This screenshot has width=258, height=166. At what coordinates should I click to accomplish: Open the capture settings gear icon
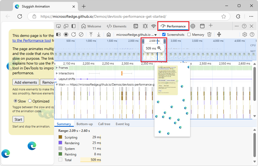[245, 34]
